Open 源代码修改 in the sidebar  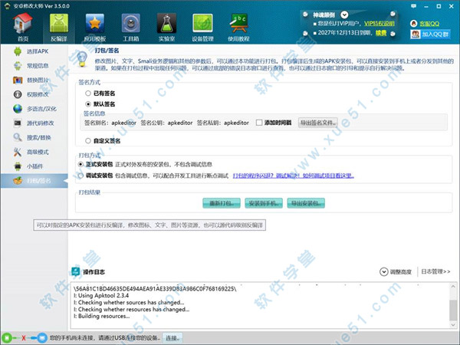click(x=34, y=123)
